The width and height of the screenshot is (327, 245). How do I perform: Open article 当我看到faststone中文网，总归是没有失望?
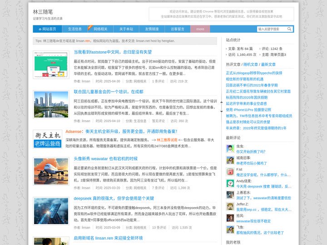[x=113, y=52]
